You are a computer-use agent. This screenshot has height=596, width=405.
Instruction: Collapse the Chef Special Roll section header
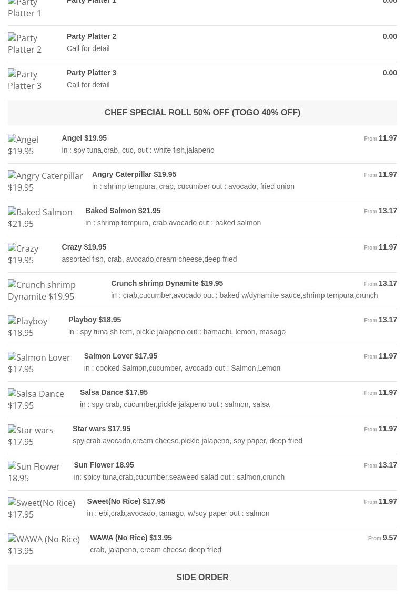(x=202, y=113)
